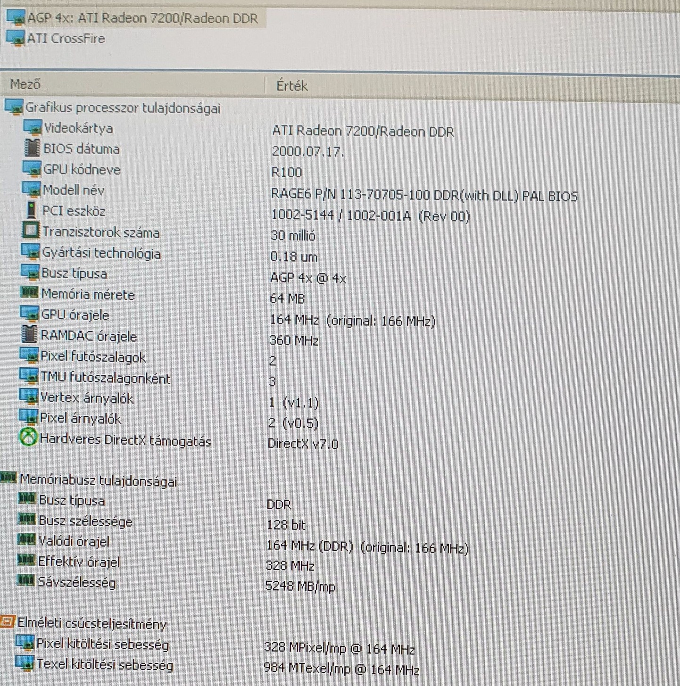
Task: Click Grafikus processzor tulajdonságai section icon
Action: (x=14, y=107)
